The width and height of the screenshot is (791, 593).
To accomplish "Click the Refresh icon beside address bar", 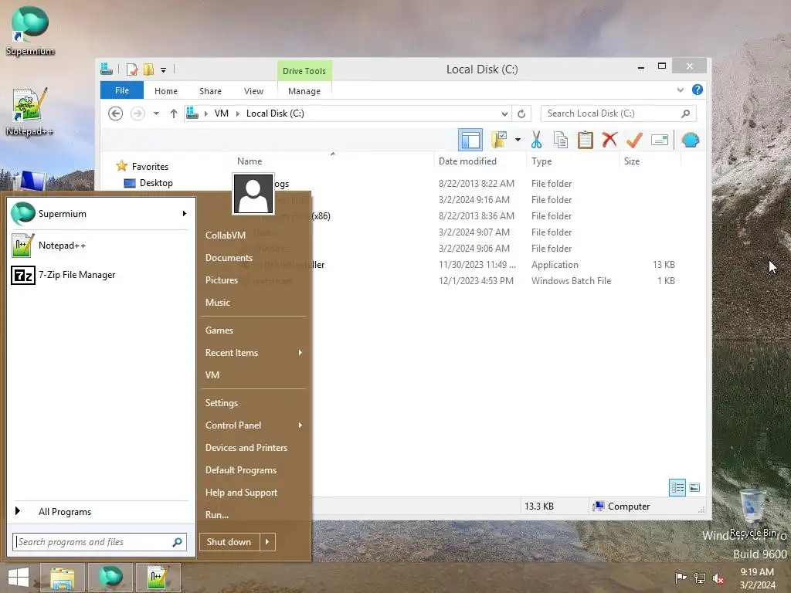I will (x=521, y=114).
